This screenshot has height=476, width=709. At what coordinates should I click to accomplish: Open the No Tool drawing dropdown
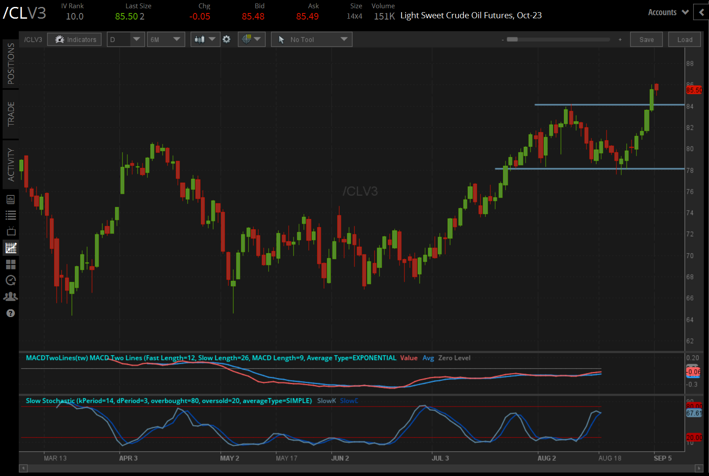[x=312, y=40]
